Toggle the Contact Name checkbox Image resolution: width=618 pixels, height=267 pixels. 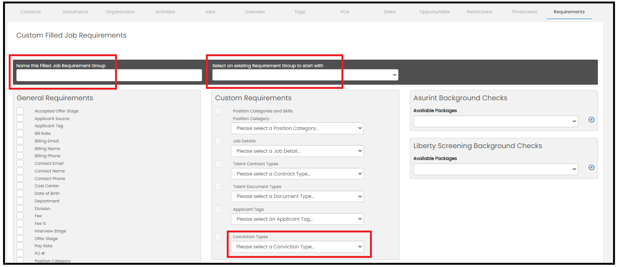pyautogui.click(x=20, y=171)
